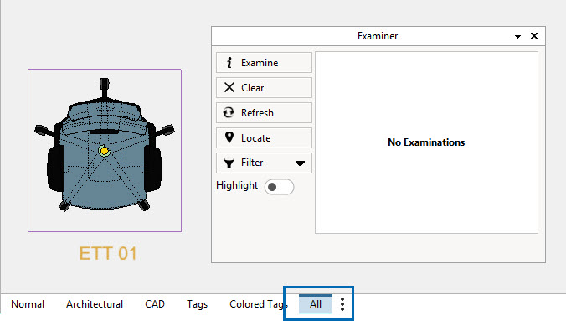Click the Clear button in Examiner
Viewport: 566px width, 321px height.
[x=264, y=88]
